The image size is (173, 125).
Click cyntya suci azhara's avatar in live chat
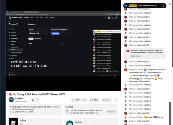click(126, 70)
